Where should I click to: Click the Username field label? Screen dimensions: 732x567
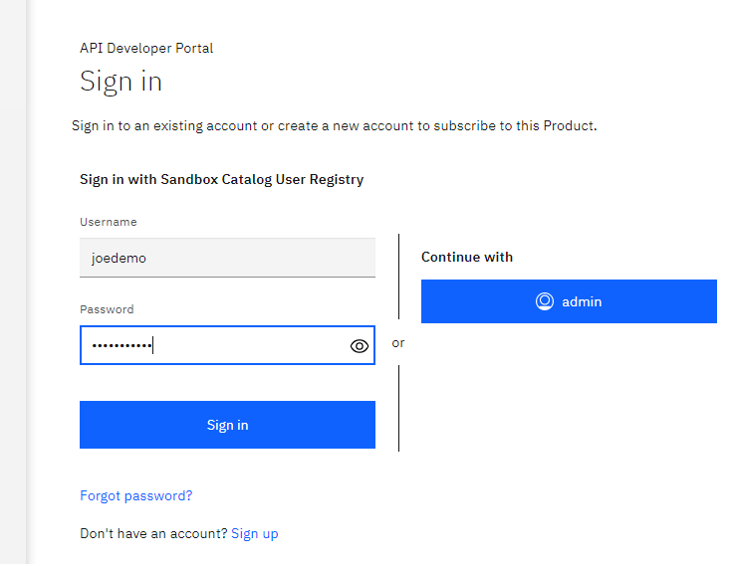click(109, 222)
